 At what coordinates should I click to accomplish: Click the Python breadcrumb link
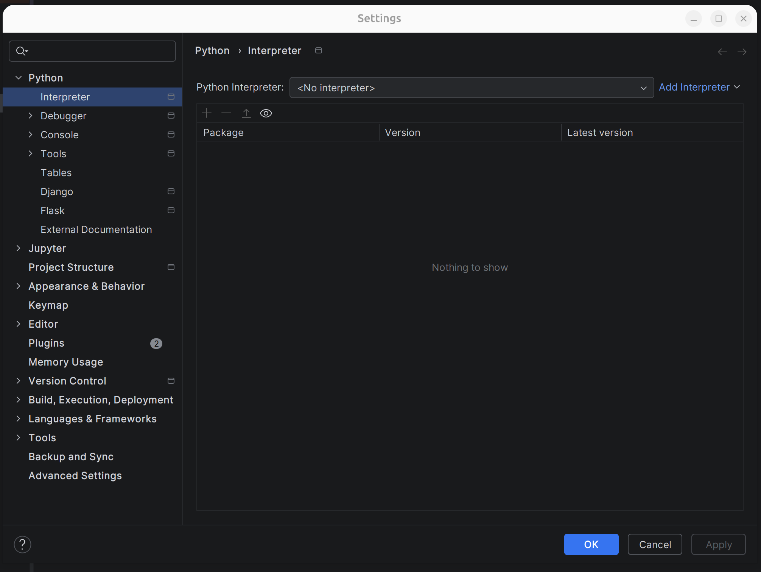point(212,51)
